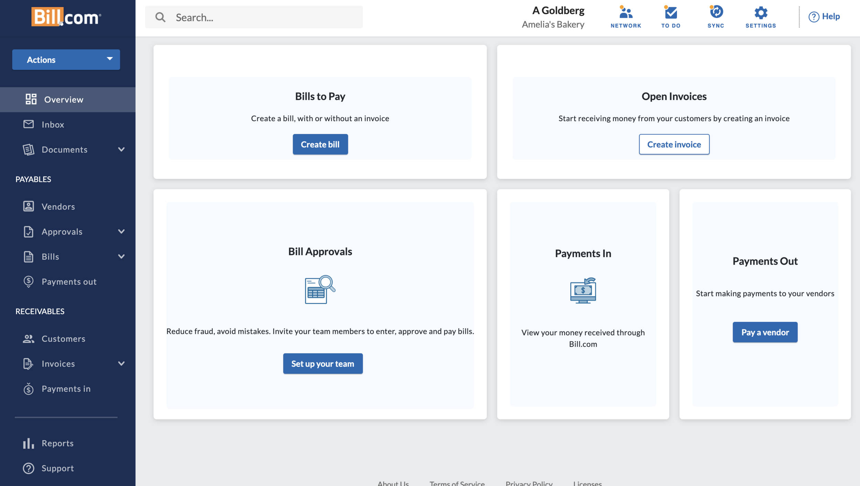Viewport: 860px width, 486px height.
Task: Click the Open Invoices heading
Action: pos(674,97)
